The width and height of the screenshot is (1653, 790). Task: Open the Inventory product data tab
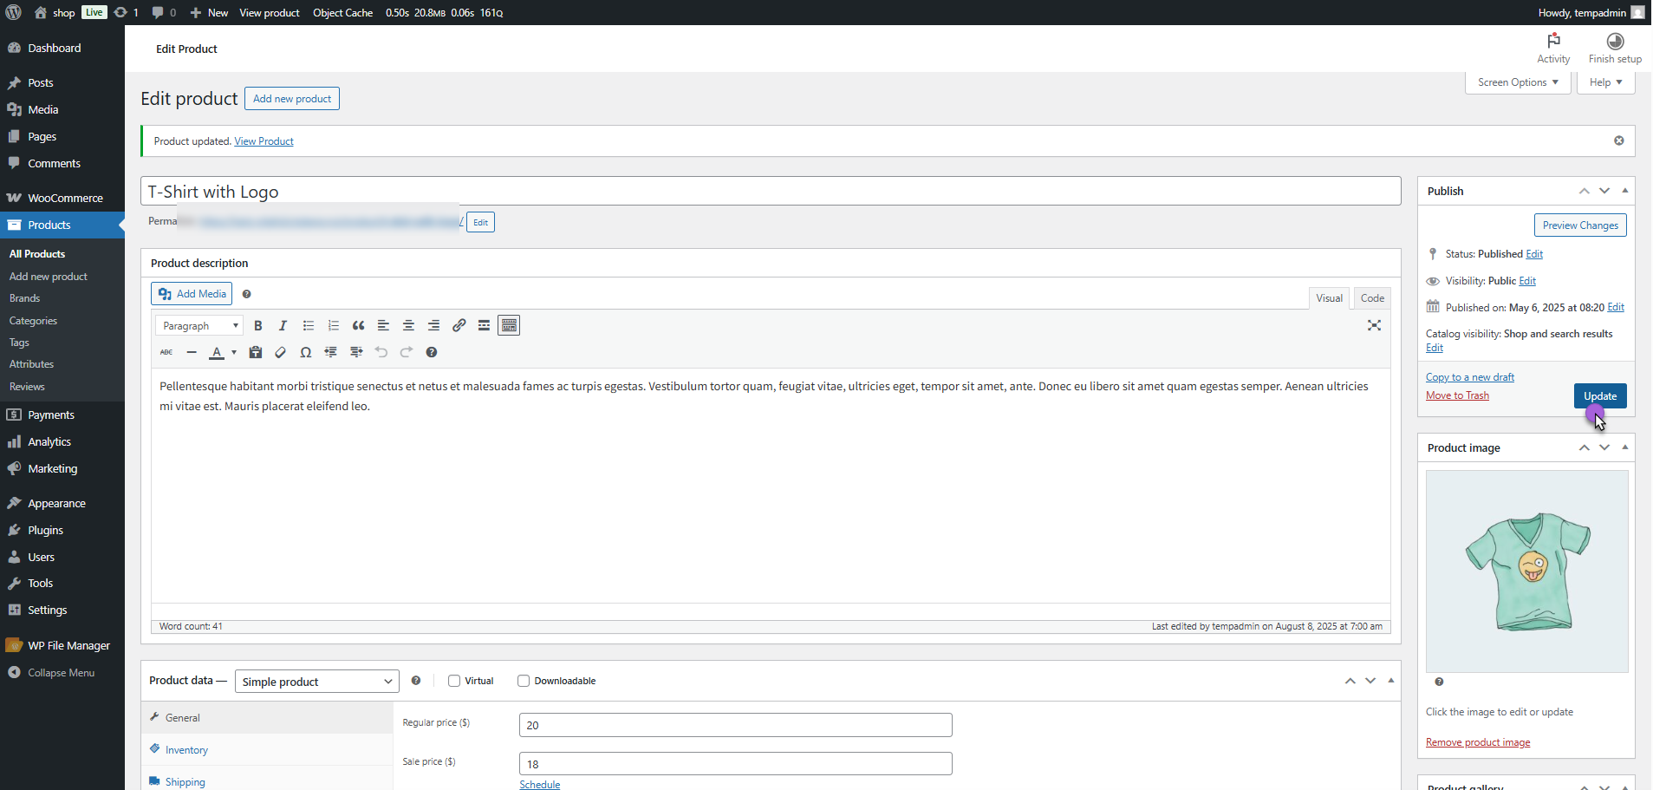(x=186, y=750)
